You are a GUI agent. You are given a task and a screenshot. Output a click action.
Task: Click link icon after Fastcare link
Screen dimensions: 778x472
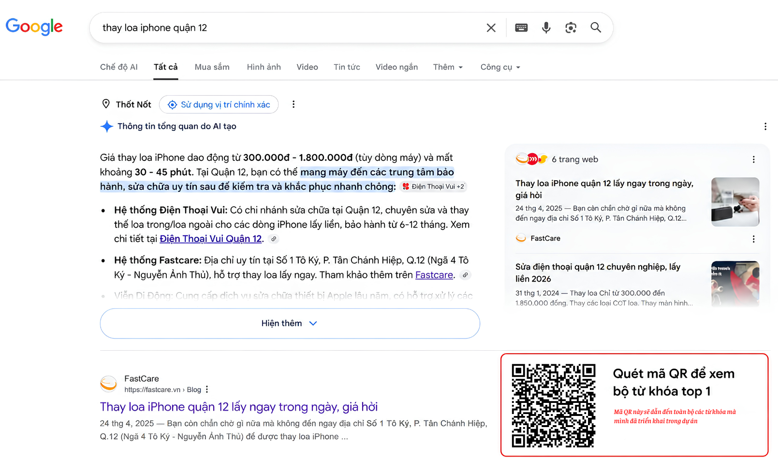(465, 275)
